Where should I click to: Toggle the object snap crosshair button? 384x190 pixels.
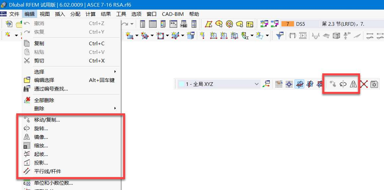289,84
